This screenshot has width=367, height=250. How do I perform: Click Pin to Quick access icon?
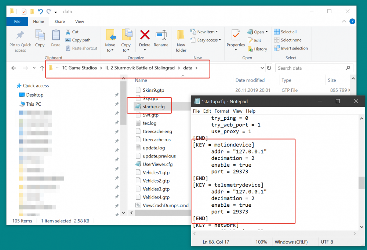(20, 35)
